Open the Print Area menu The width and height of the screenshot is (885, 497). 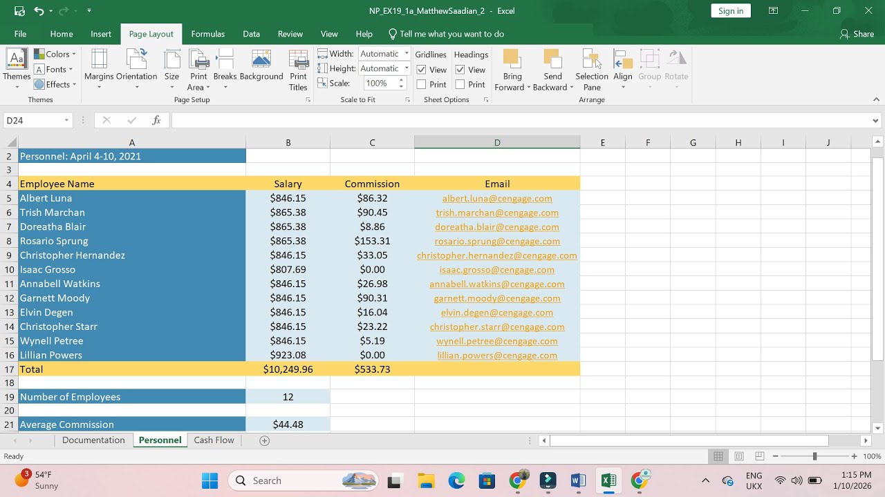pos(198,69)
